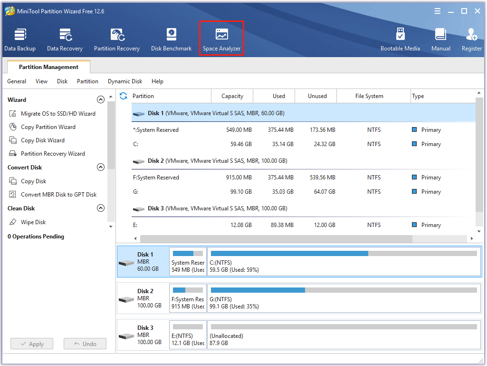The height and width of the screenshot is (366, 487).
Task: Select Disk 1 drive icon in partition list
Action: pos(139,114)
